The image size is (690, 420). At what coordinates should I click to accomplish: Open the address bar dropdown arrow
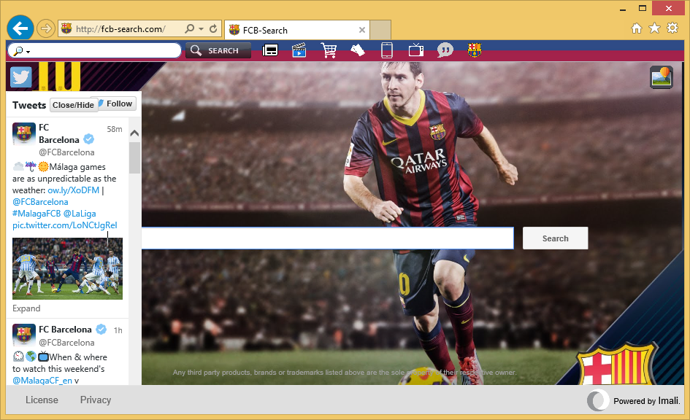coord(201,29)
